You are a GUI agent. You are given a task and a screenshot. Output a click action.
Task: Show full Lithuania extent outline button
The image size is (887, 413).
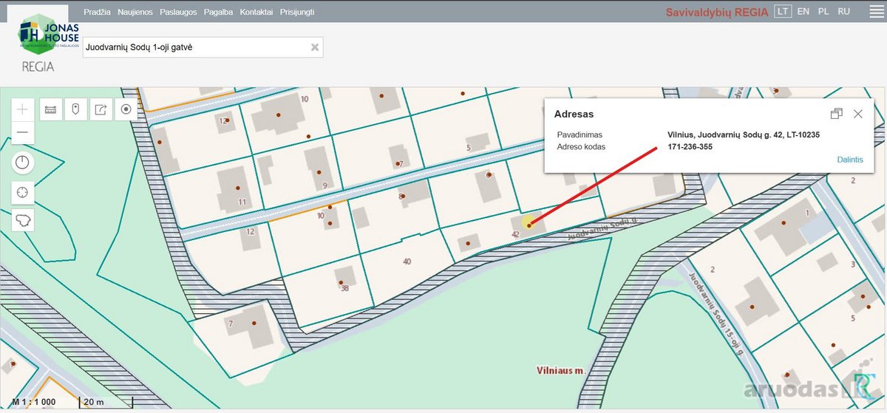pyautogui.click(x=23, y=220)
